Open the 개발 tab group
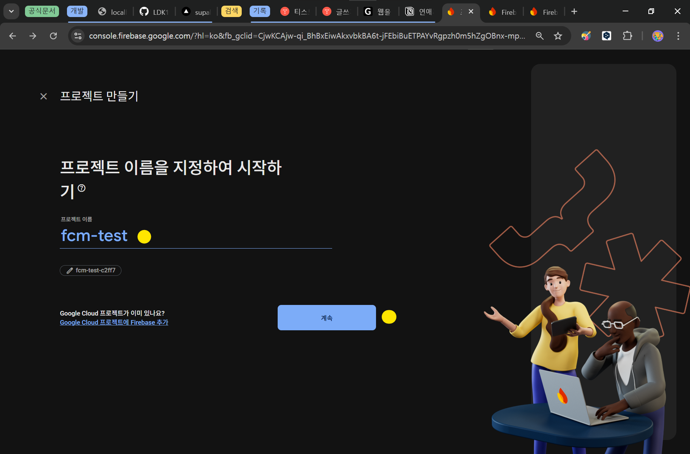690x454 pixels. 77,11
